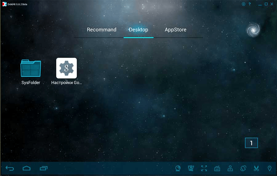Open the joystick gamepad settings icon

(x=230, y=168)
